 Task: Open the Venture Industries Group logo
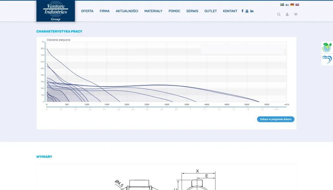point(55,11)
